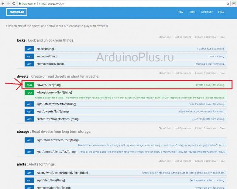237x189 pixels.
Task: Click POST badge for /dweet/for/{thing}
Action: tap(29, 85)
